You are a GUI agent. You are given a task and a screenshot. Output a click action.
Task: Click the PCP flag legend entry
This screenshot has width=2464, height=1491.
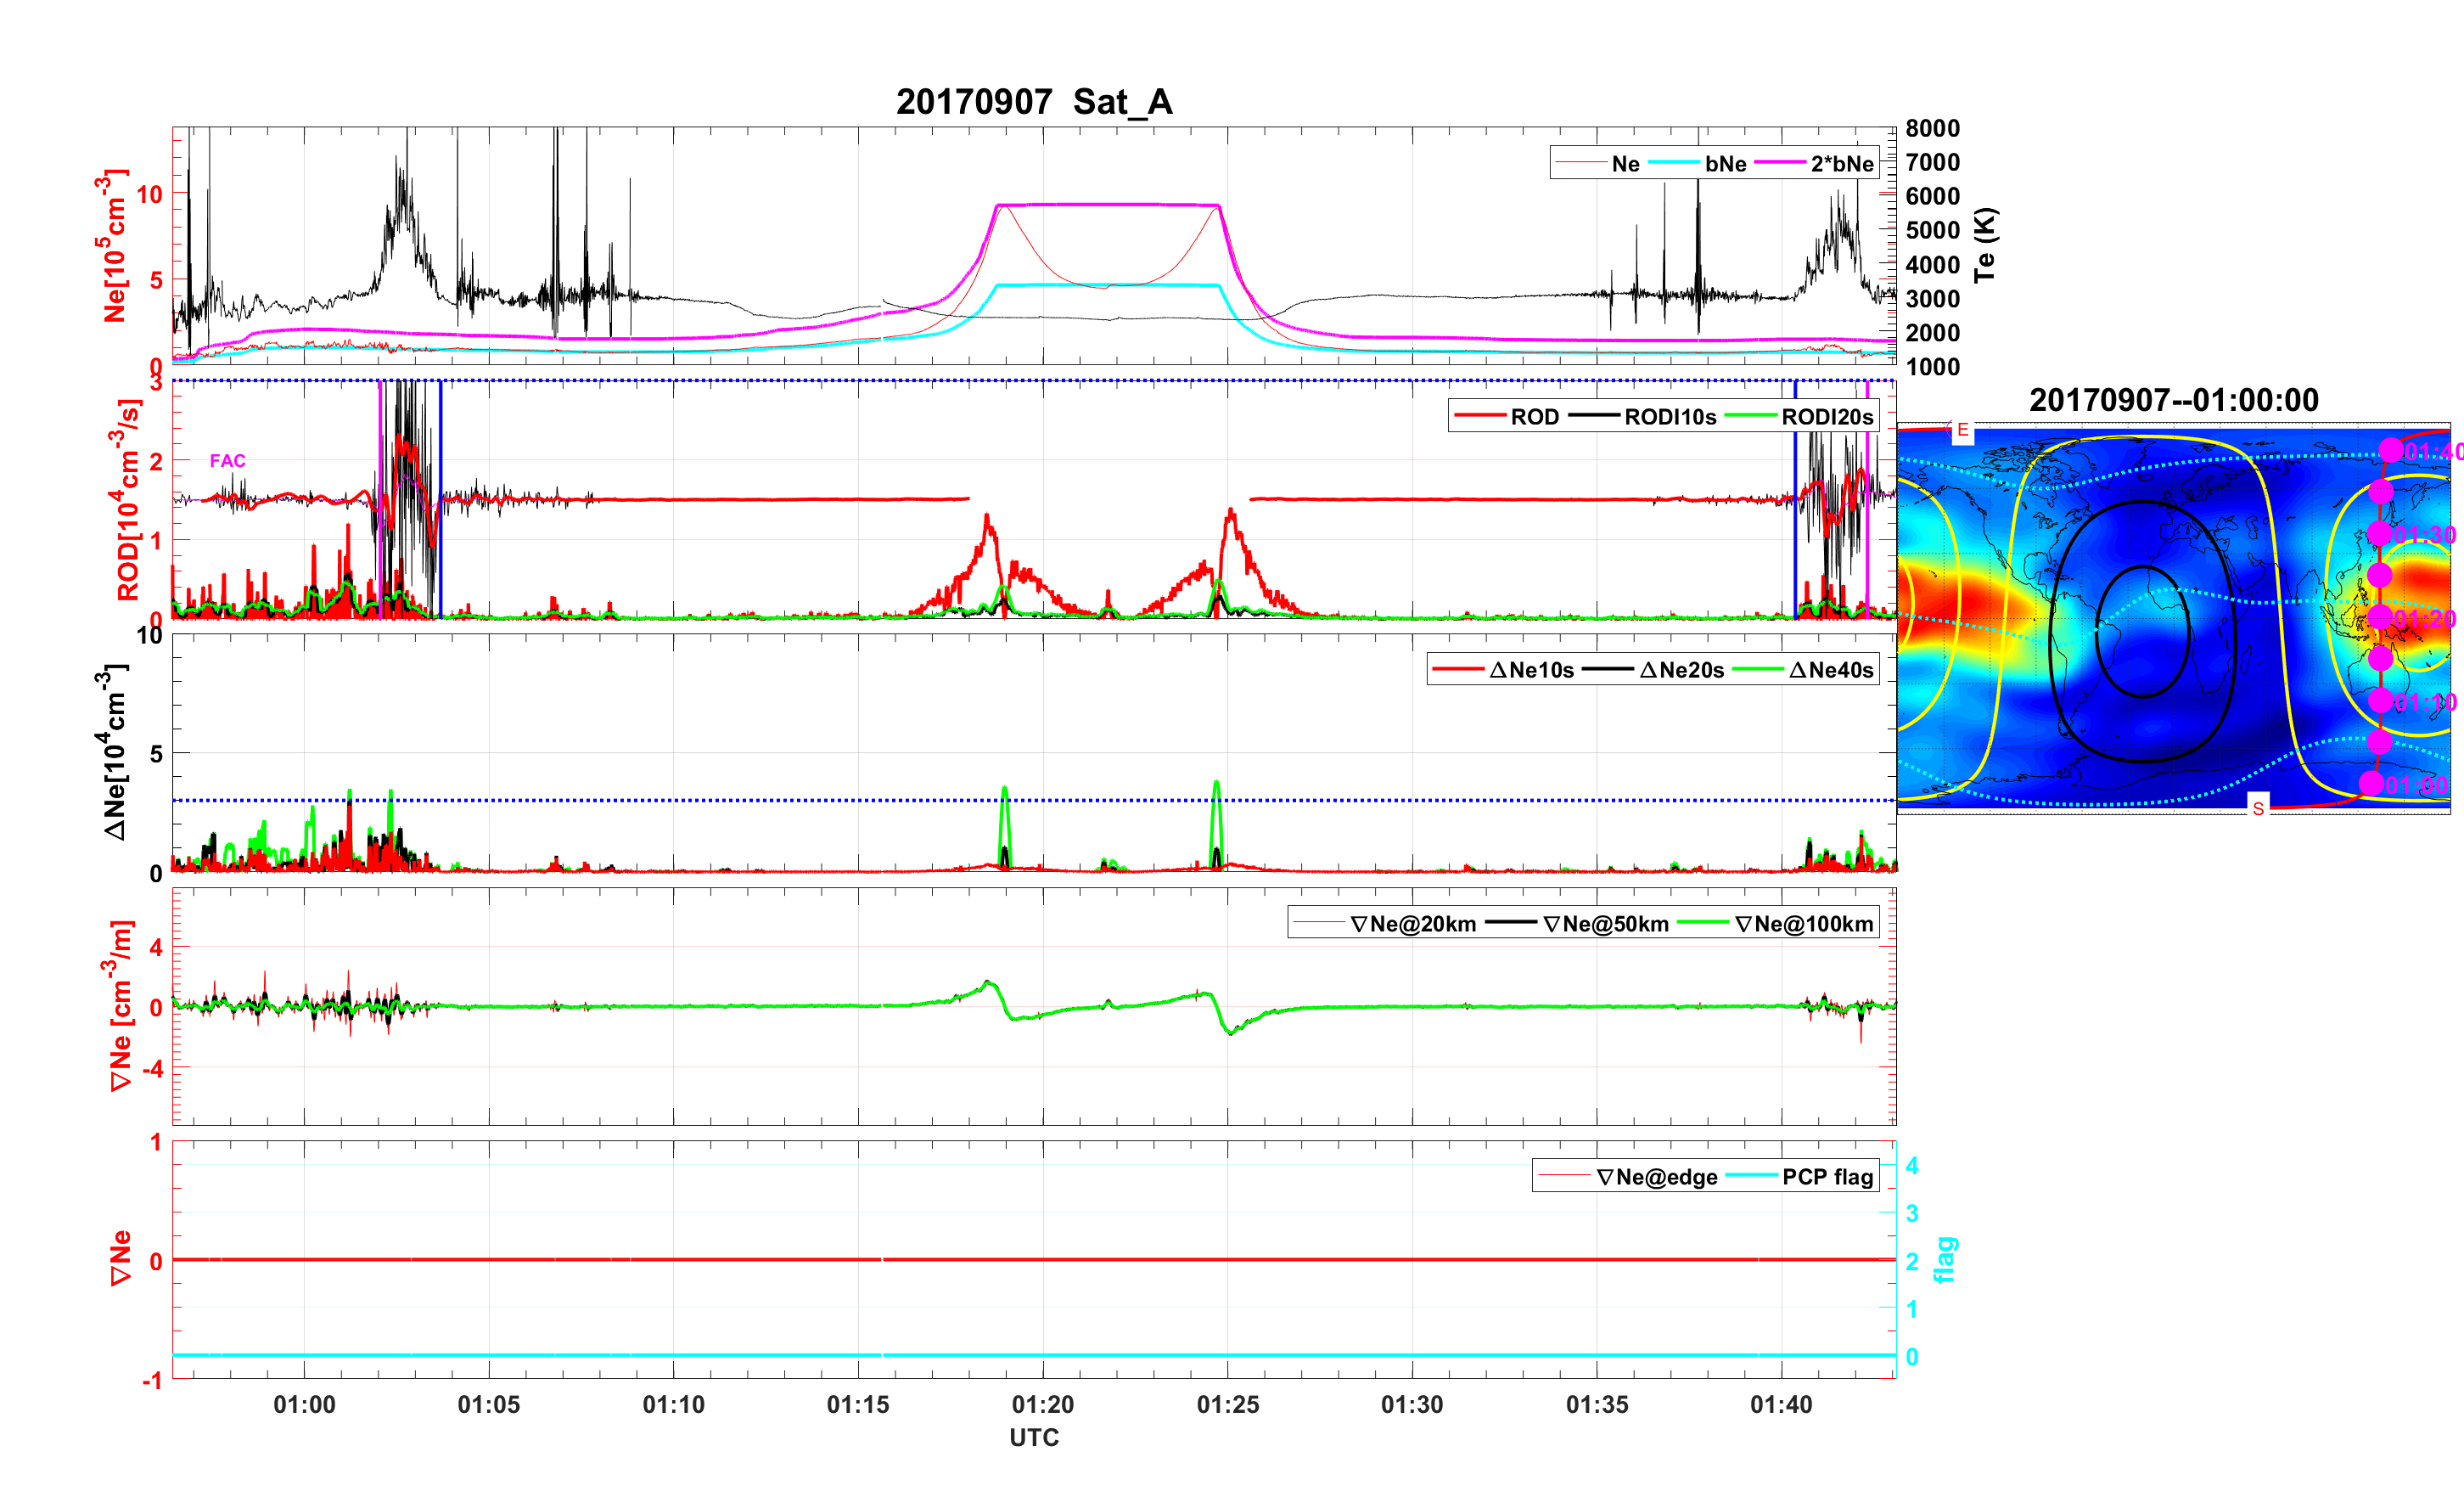tap(1827, 1177)
